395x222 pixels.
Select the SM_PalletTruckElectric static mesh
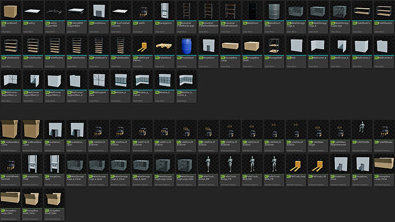[143, 52]
